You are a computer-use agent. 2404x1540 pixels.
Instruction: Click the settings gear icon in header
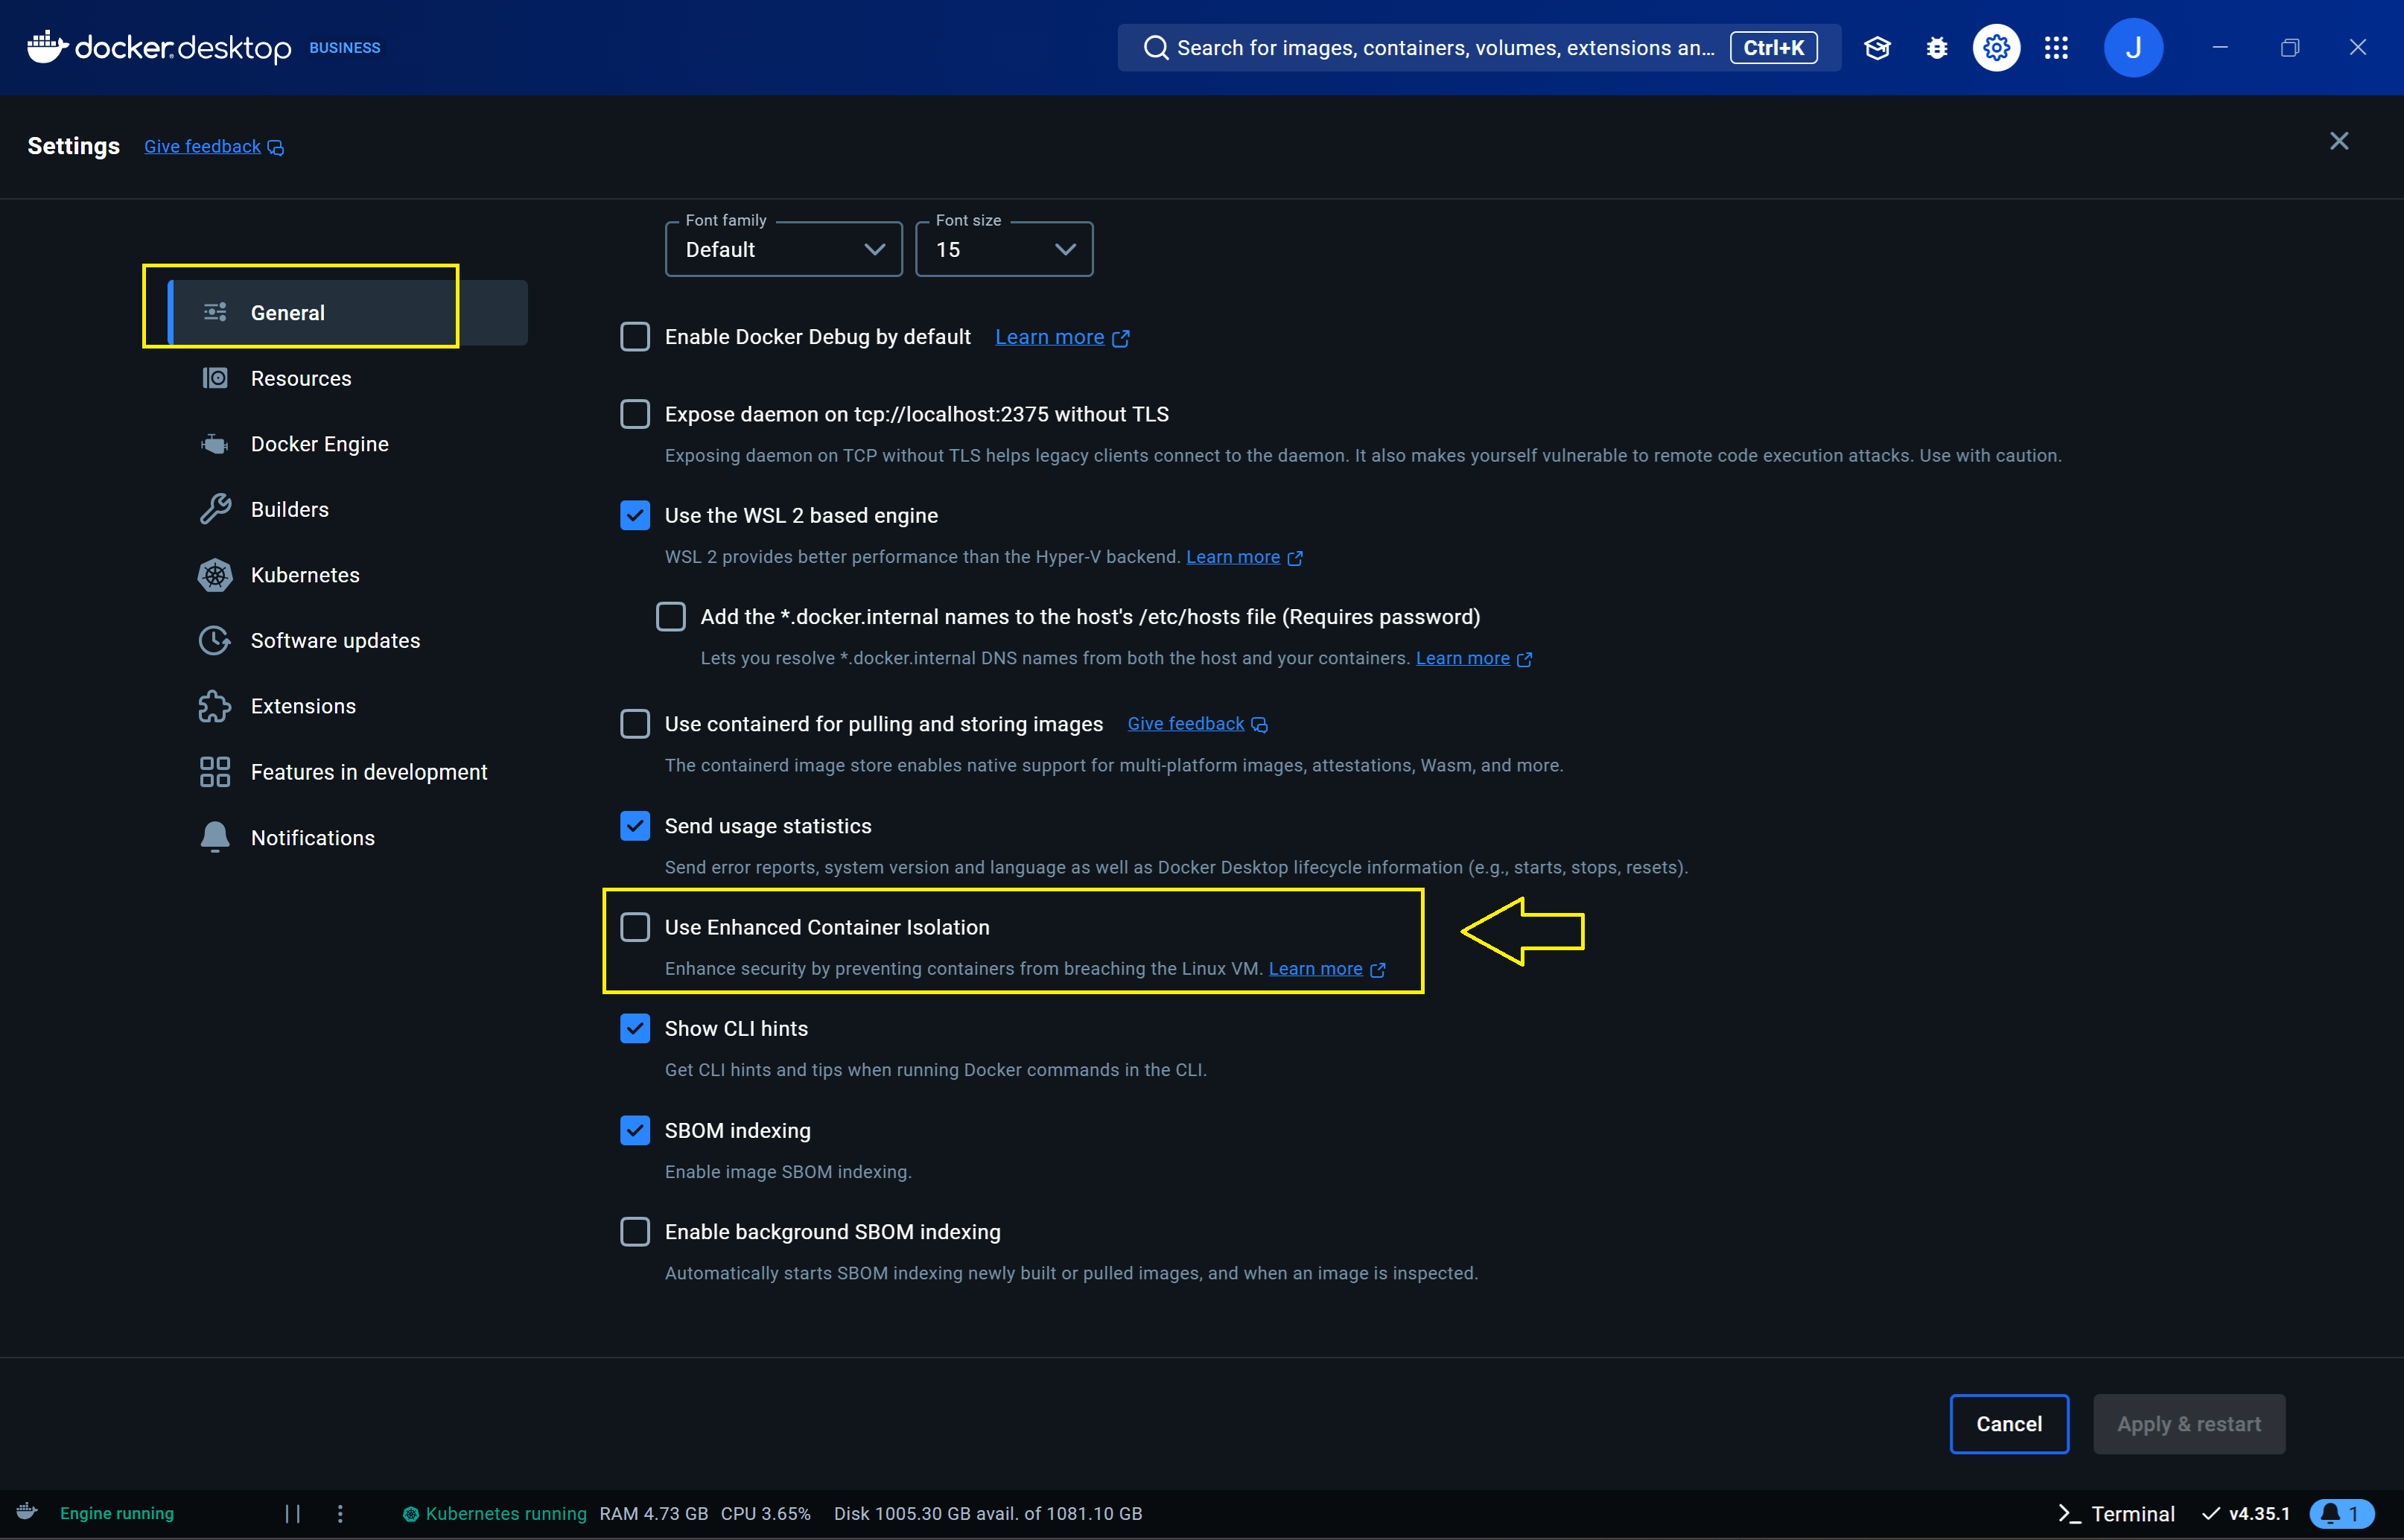[1996, 48]
